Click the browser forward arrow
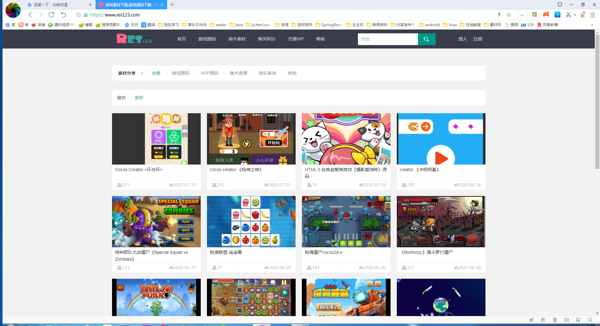Image resolution: width=600 pixels, height=326 pixels. (40, 15)
